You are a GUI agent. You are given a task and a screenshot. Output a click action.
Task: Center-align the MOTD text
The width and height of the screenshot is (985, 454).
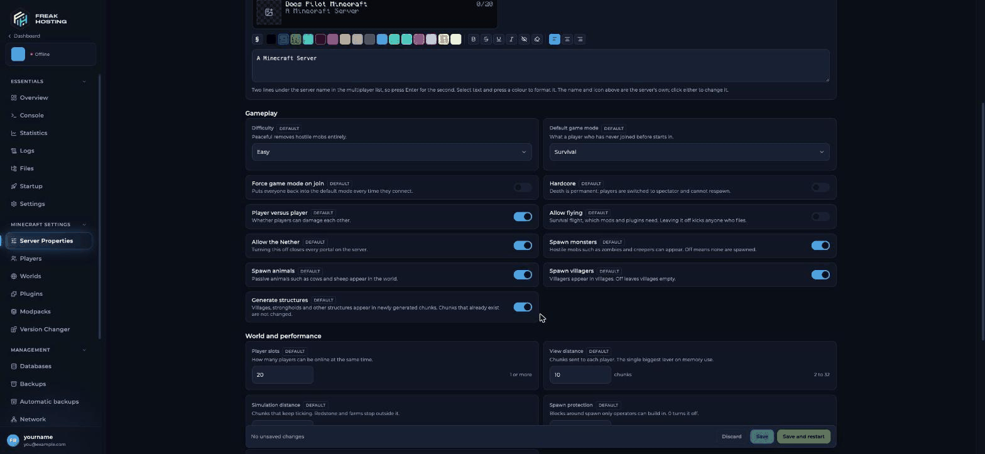tap(567, 39)
